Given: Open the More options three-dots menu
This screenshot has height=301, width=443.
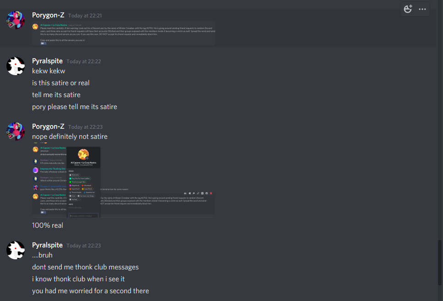Looking at the screenshot, I should [x=422, y=9].
